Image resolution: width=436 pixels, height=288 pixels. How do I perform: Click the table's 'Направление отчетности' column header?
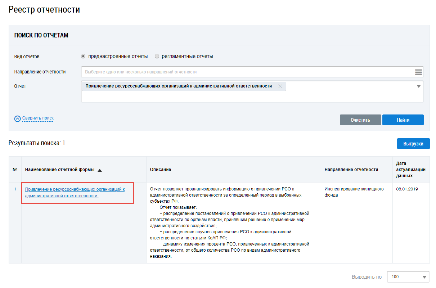coord(351,170)
